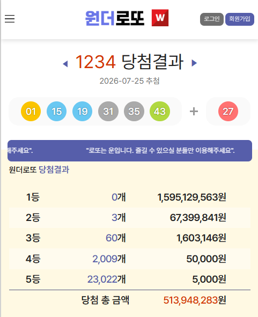Click the red W logo icon
The width and height of the screenshot is (258, 317).
(x=160, y=18)
